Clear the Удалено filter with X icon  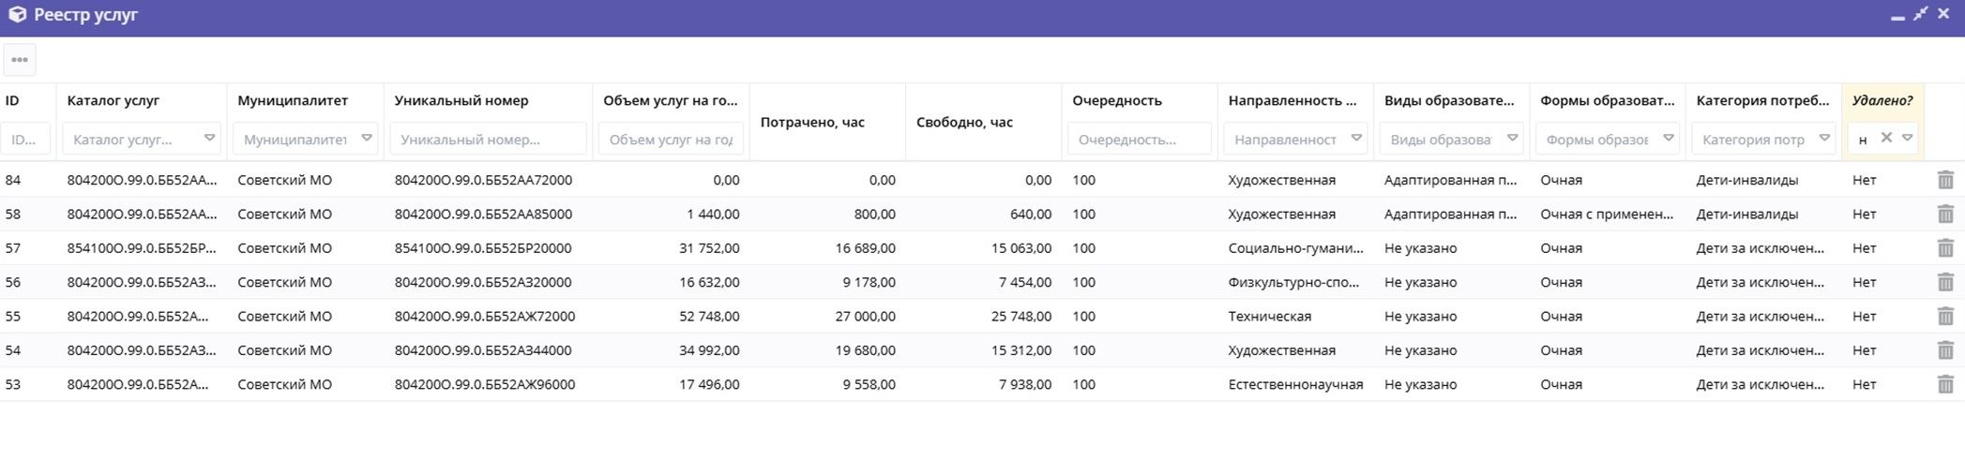point(1885,139)
